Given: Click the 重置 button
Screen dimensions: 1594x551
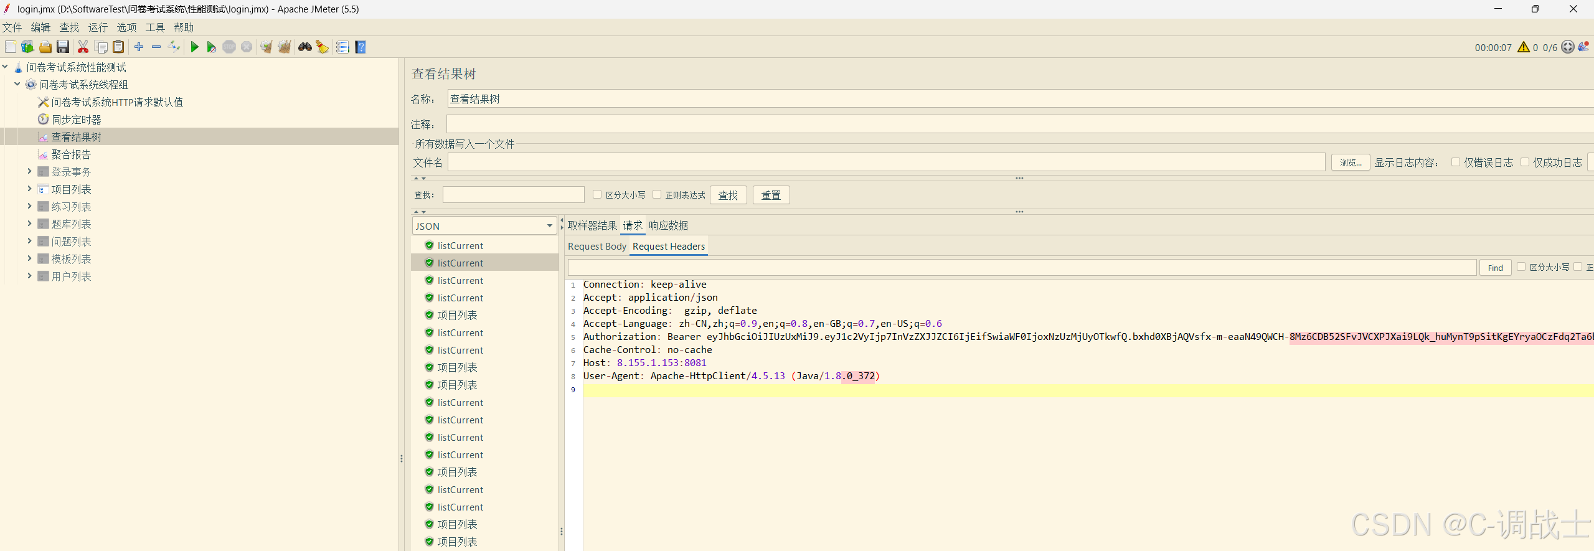Looking at the screenshot, I should [771, 195].
